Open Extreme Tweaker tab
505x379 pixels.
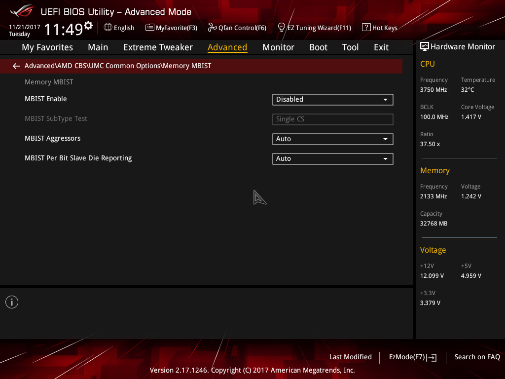pyautogui.click(x=158, y=47)
